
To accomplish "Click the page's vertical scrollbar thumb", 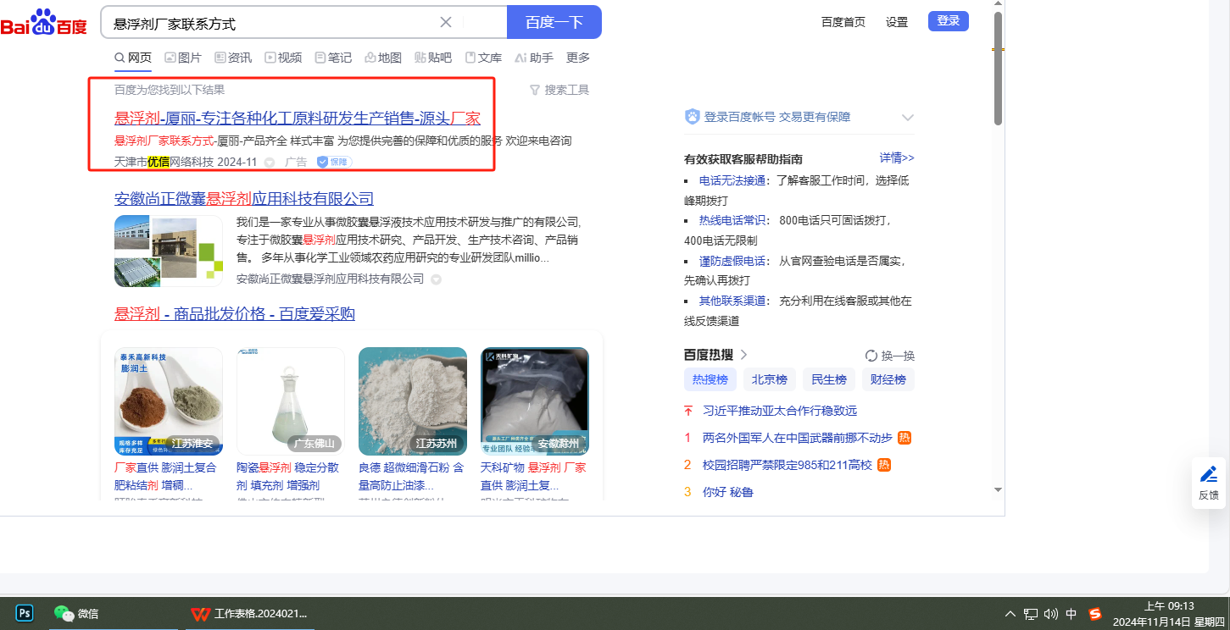I will (x=999, y=69).
